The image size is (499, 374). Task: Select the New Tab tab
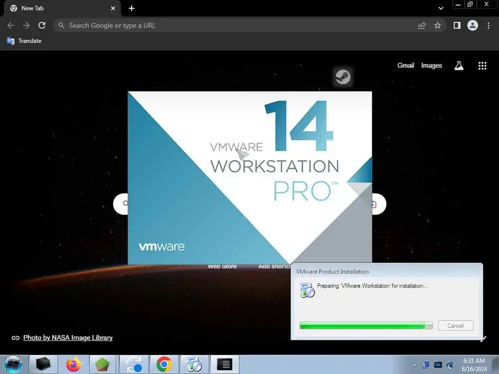tap(62, 9)
